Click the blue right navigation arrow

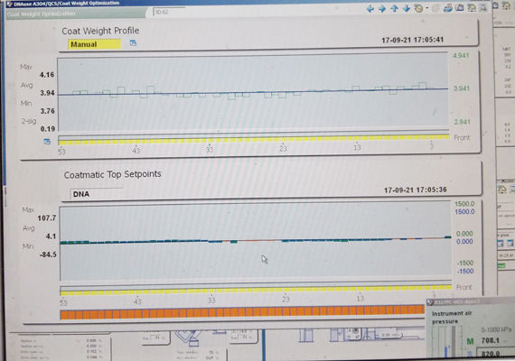pos(382,9)
